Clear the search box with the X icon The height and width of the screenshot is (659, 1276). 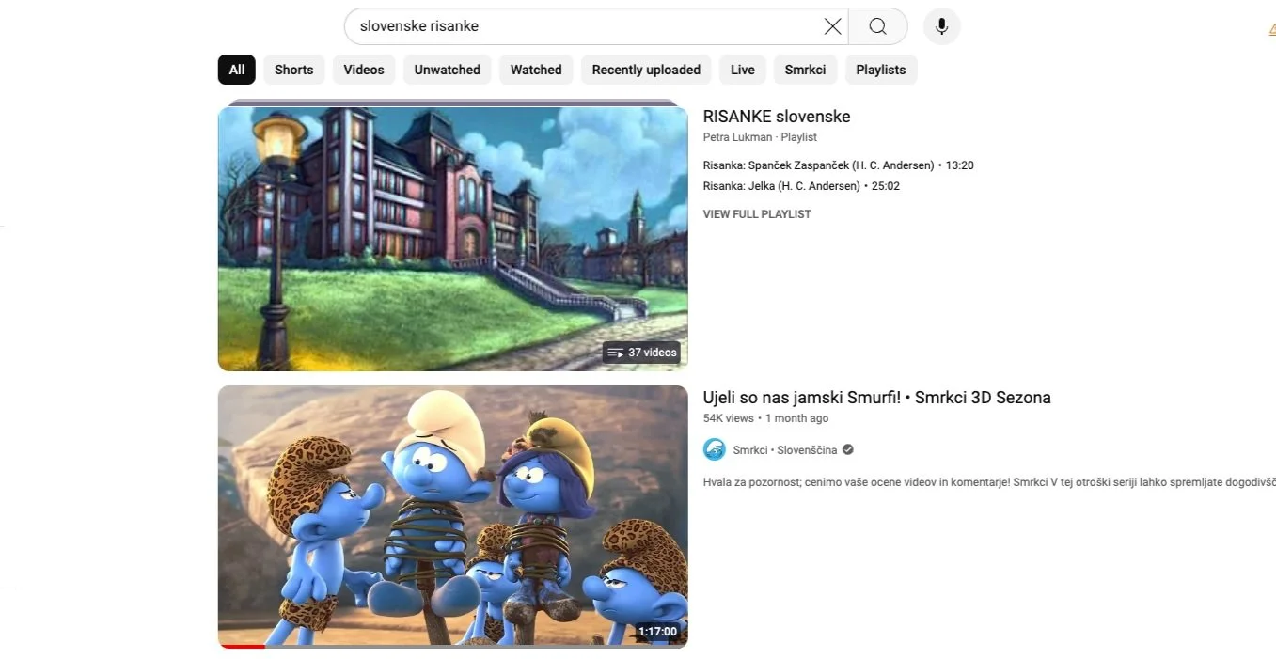tap(832, 26)
